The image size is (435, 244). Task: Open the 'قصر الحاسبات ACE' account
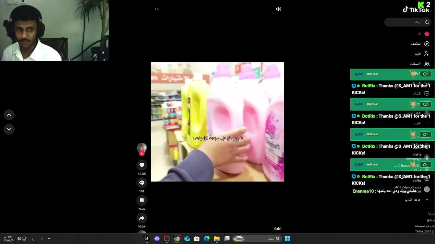coord(411,189)
